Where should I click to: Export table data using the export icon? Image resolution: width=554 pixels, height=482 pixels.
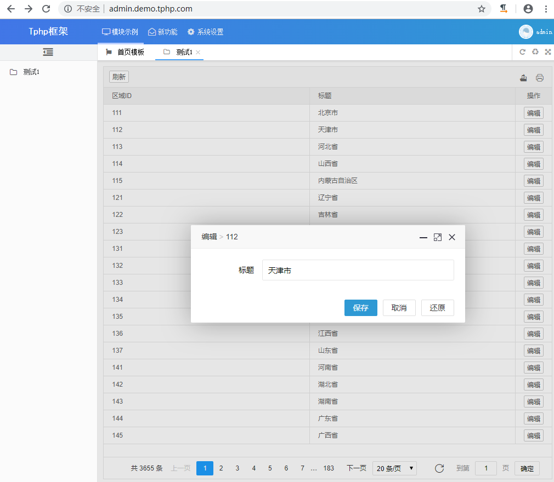[x=524, y=78]
